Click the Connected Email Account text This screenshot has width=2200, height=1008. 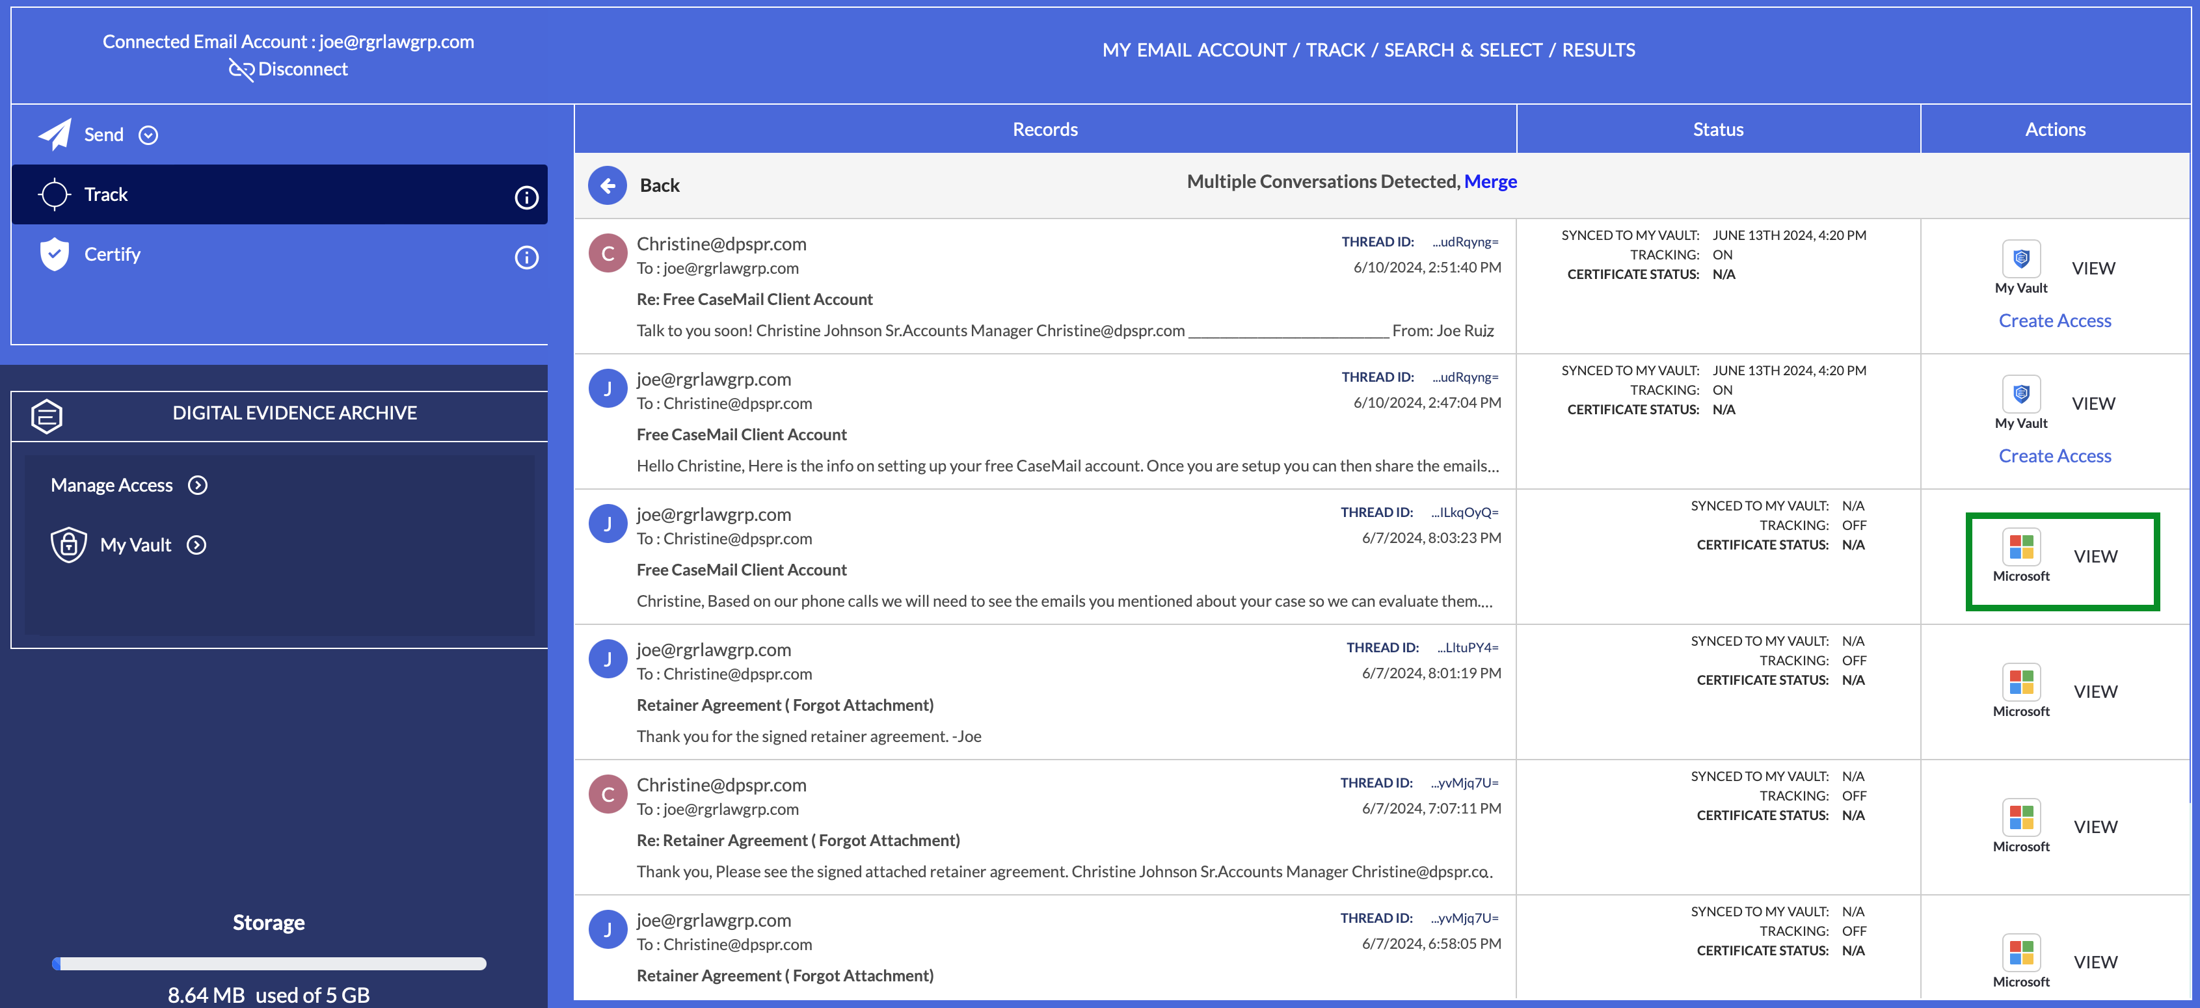[x=288, y=41]
